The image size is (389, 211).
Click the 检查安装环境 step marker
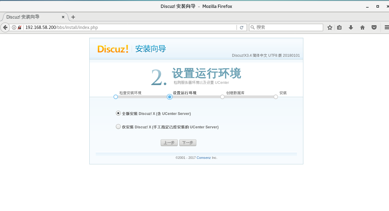pos(116,97)
